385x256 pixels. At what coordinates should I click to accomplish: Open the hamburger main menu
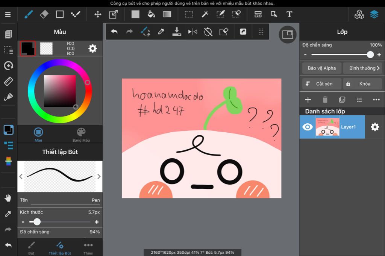tap(8, 14)
